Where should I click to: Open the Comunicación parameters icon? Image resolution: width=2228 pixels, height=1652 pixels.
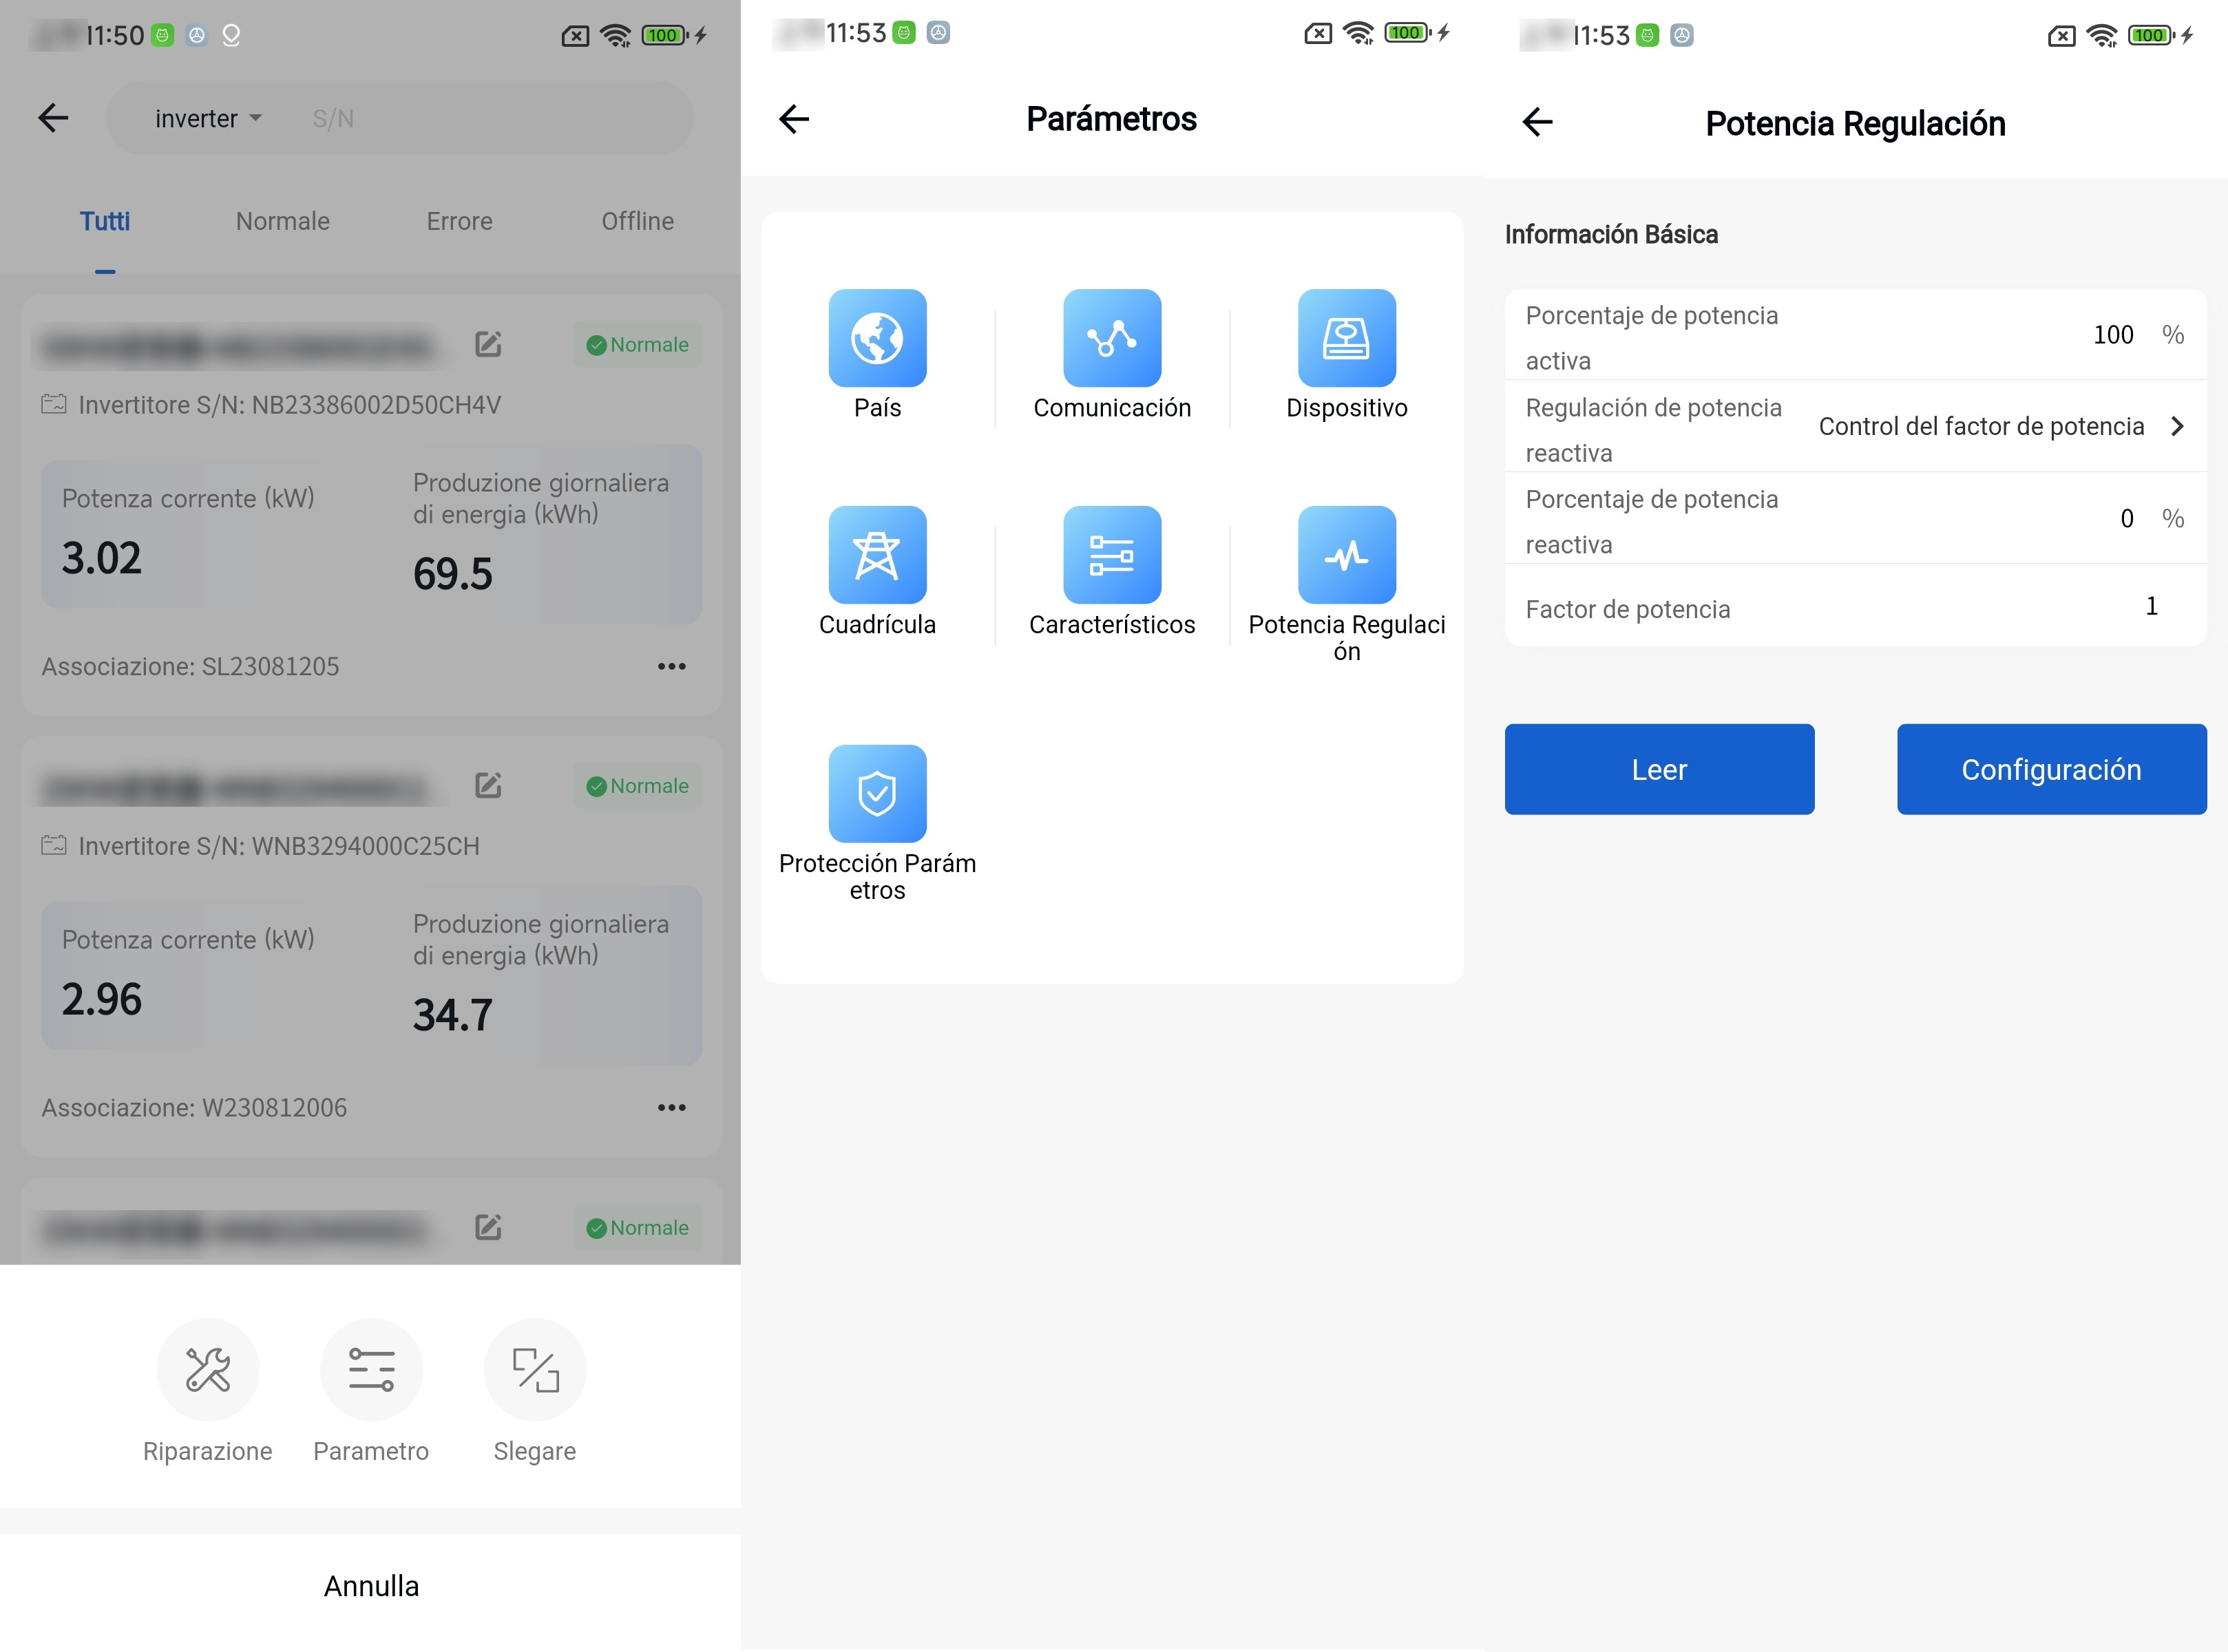point(1112,338)
